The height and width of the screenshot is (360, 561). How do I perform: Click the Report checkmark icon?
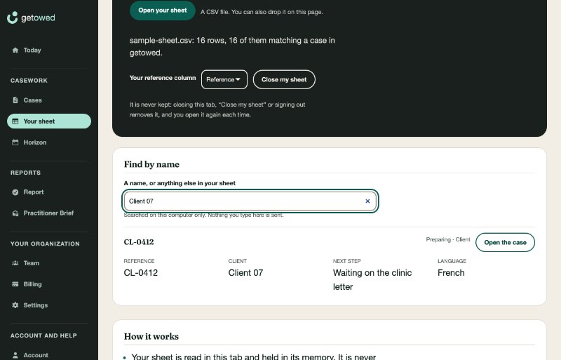(15, 192)
